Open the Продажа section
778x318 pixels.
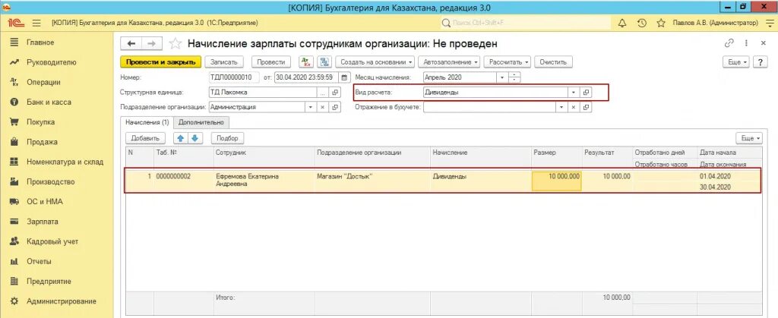click(43, 142)
